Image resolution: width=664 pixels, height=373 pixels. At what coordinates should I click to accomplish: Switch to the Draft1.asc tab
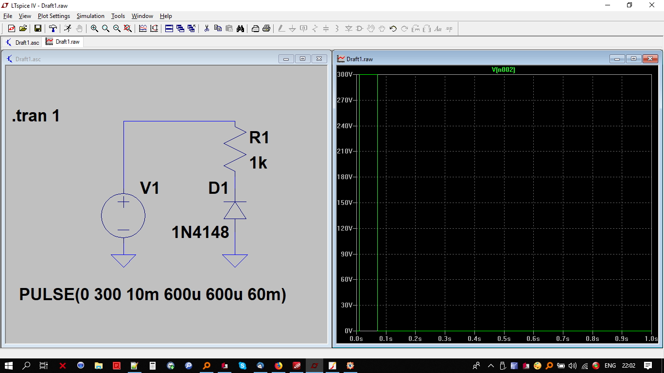[23, 42]
